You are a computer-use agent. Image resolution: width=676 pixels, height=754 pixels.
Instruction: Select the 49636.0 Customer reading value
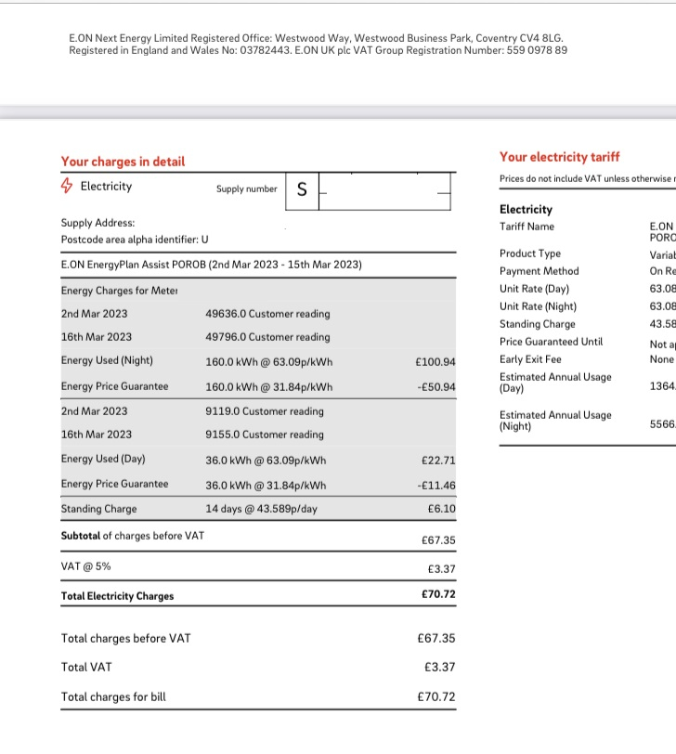click(x=267, y=314)
